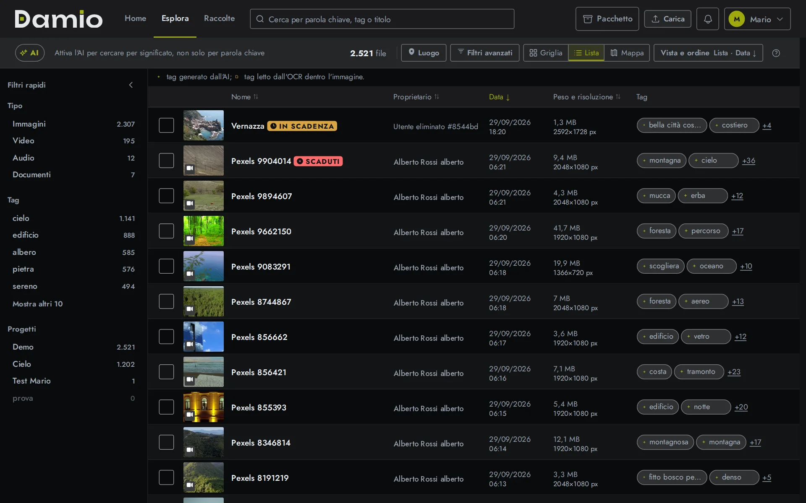Open the Luogo filter
Image resolution: width=806 pixels, height=503 pixels.
(424, 53)
